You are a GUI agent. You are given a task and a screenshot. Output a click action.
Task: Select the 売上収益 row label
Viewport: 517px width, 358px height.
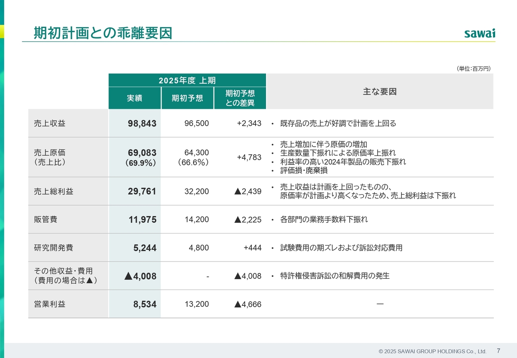click(x=50, y=123)
